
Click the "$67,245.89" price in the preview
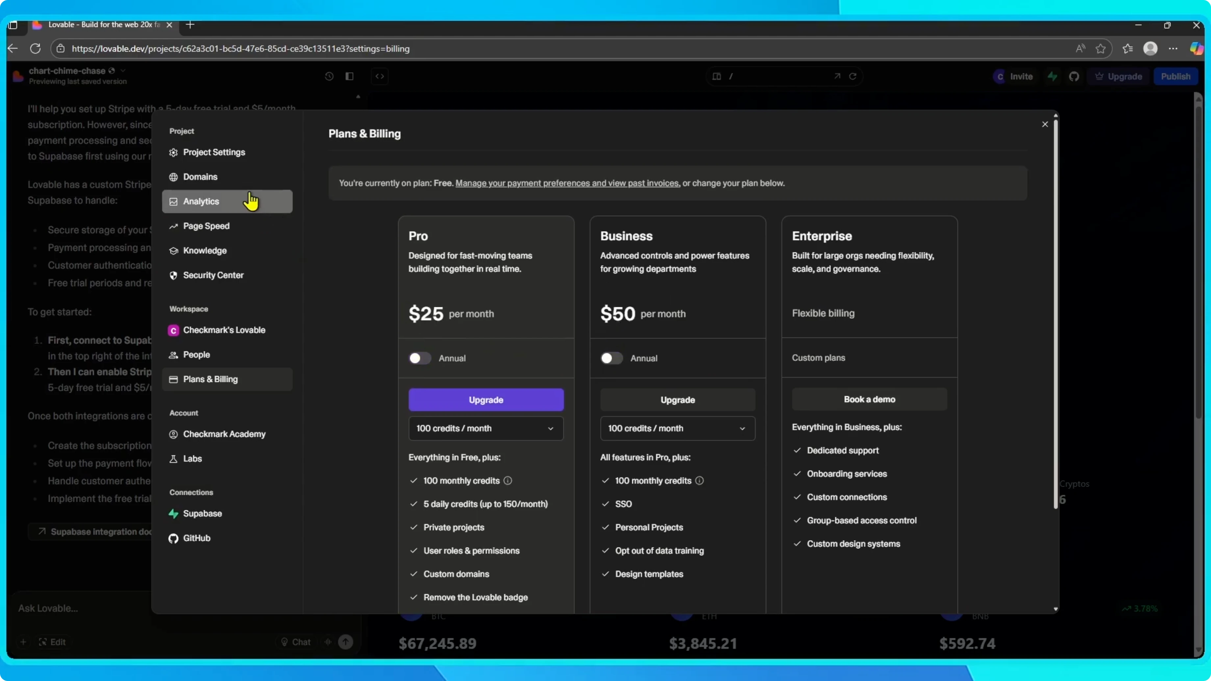(x=438, y=643)
